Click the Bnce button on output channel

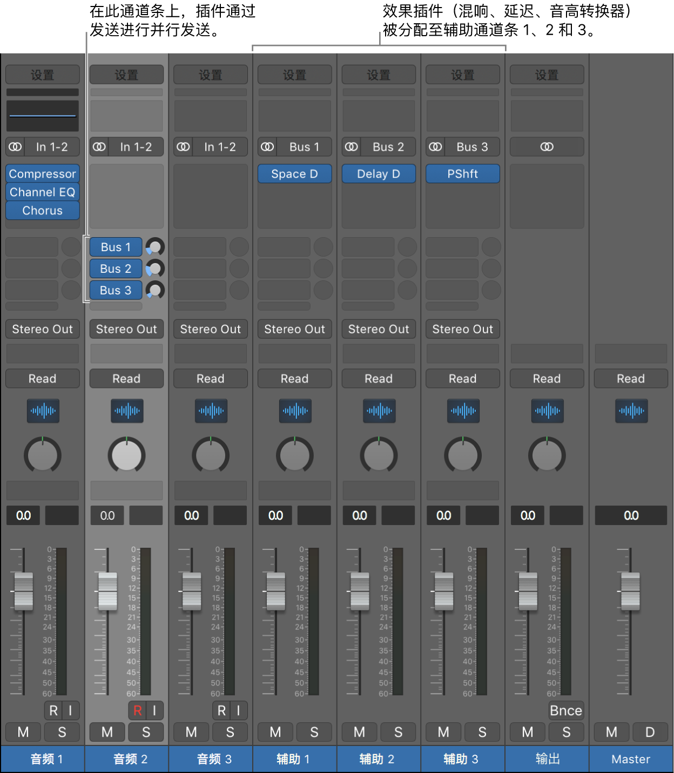[565, 710]
